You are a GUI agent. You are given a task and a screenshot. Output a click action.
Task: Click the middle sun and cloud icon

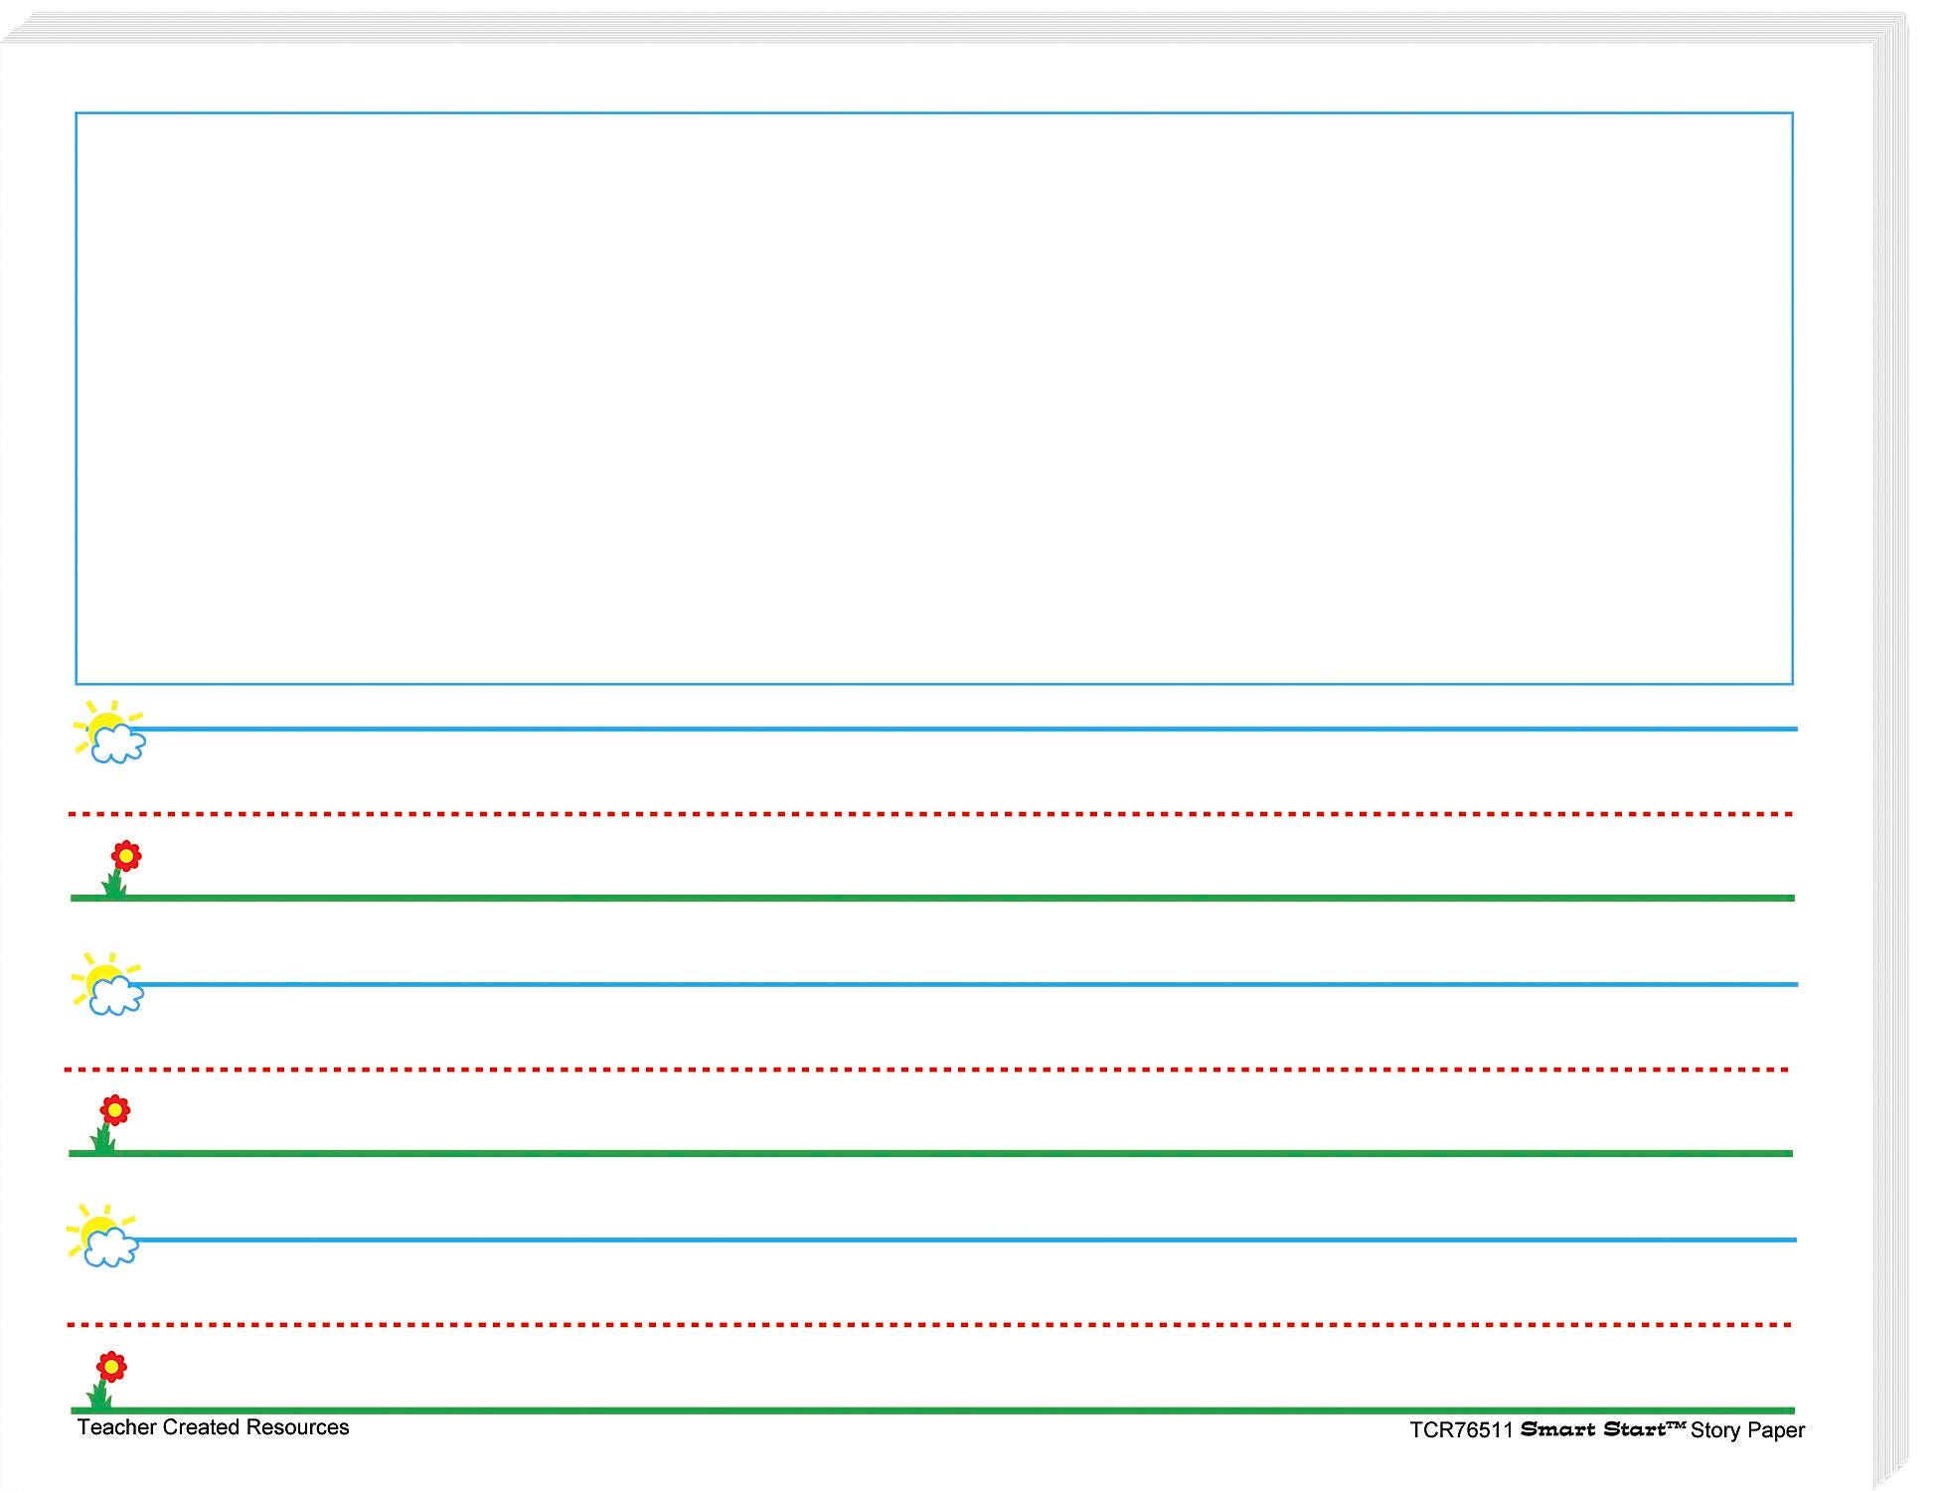tap(107, 985)
